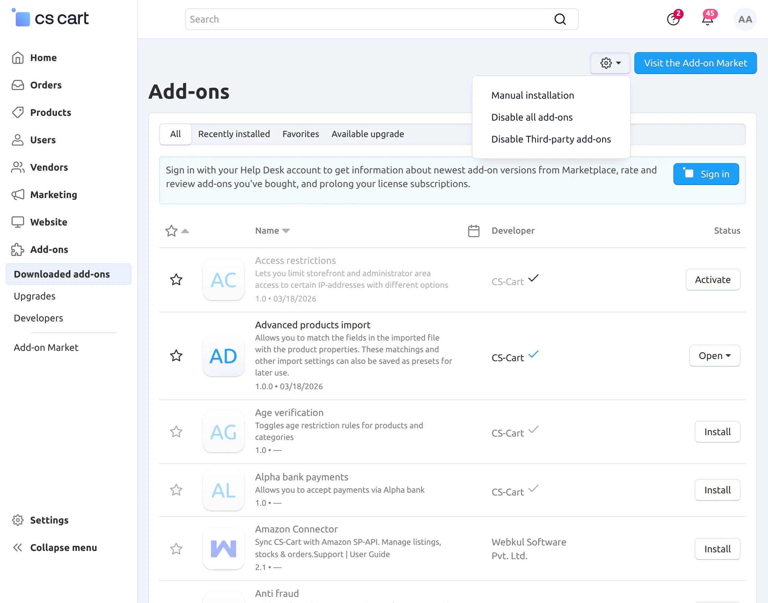Expand the gear dropdown near Add-on Market
This screenshot has width=768, height=603.
(610, 63)
